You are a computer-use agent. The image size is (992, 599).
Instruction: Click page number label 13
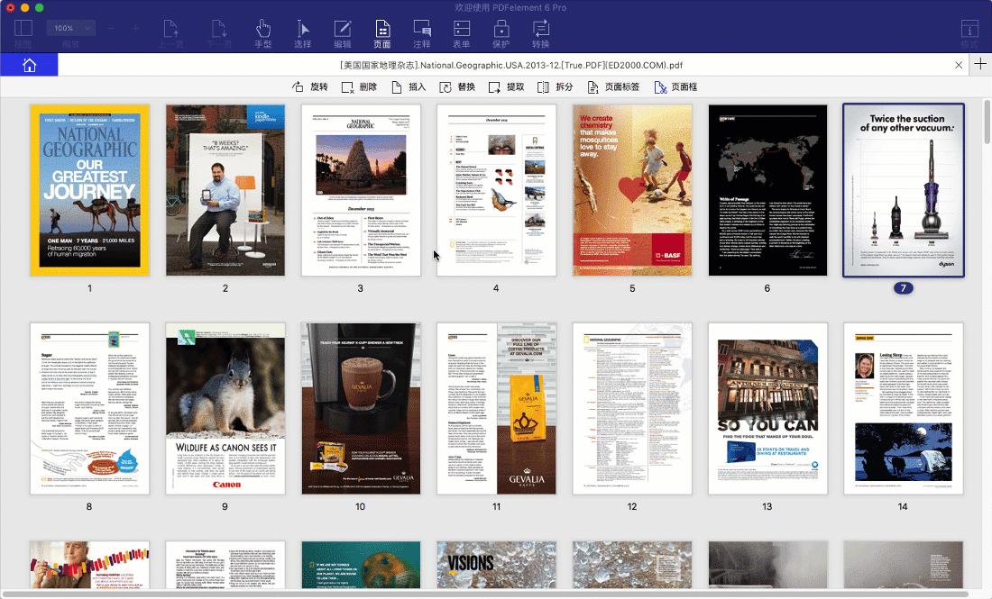(767, 507)
